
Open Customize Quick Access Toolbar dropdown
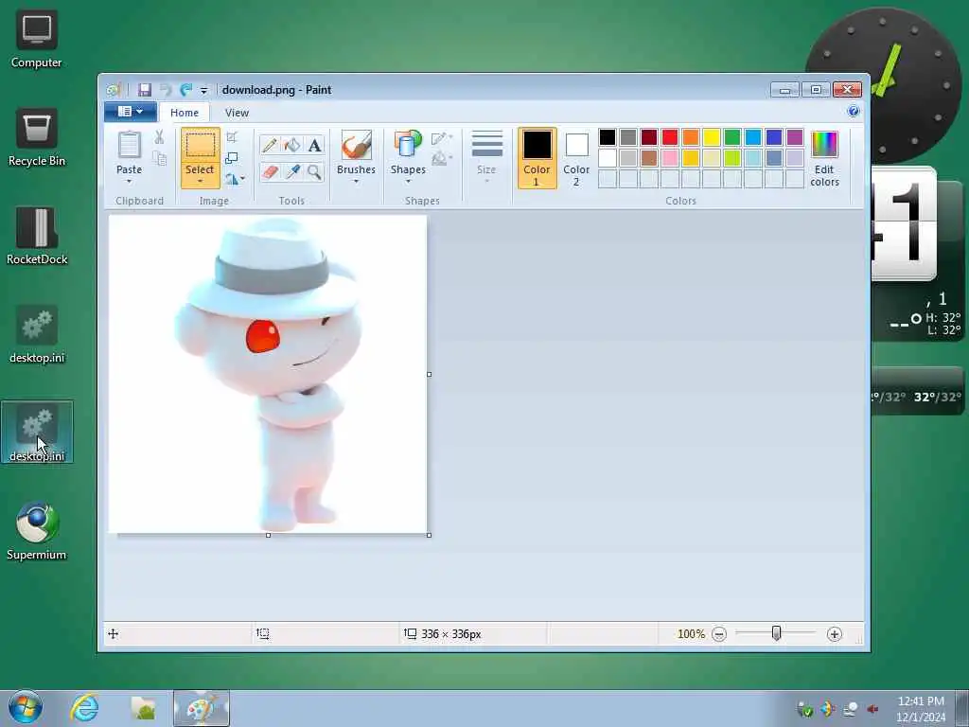click(x=204, y=90)
